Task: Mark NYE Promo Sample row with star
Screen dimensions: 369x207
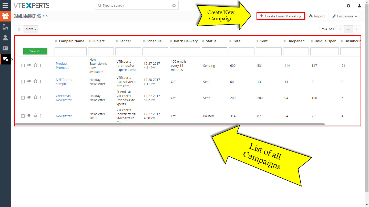Action: [35, 81]
